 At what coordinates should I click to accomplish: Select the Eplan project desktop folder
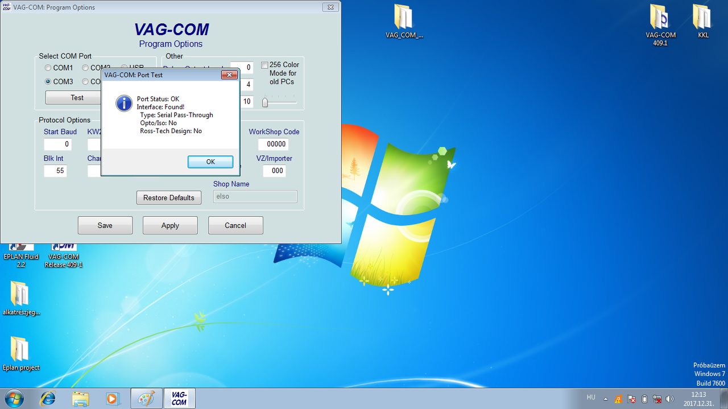[21, 353]
